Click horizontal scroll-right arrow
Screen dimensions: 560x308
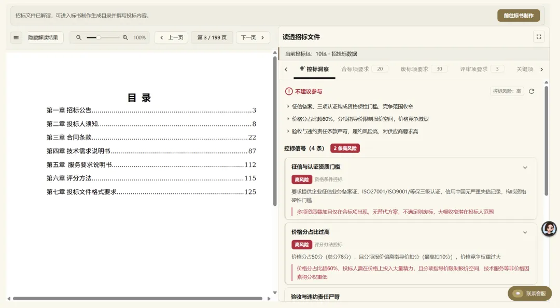[x=269, y=298]
